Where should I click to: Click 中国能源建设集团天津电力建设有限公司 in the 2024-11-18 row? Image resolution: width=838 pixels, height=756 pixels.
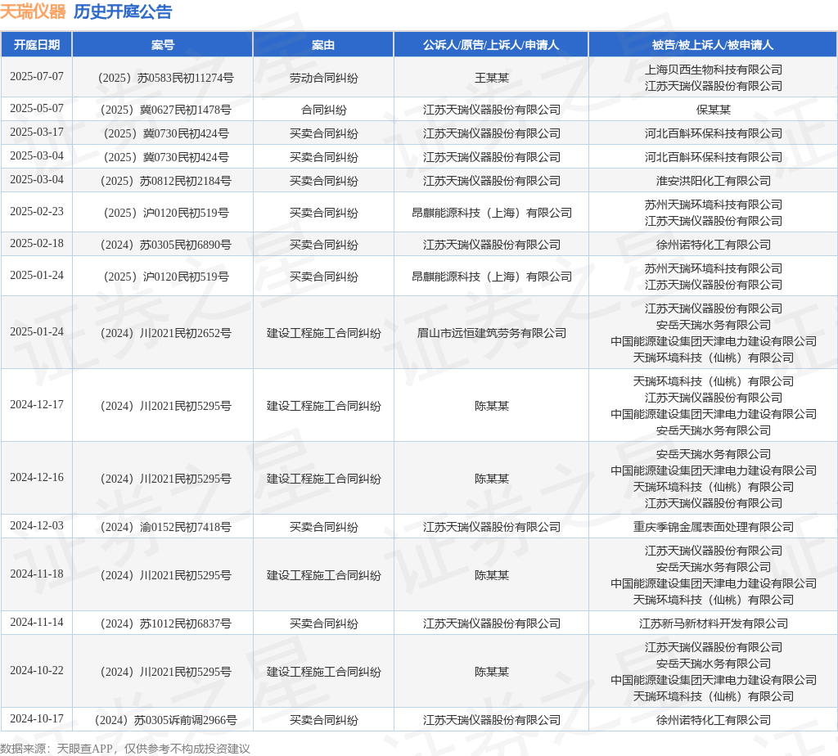click(713, 584)
